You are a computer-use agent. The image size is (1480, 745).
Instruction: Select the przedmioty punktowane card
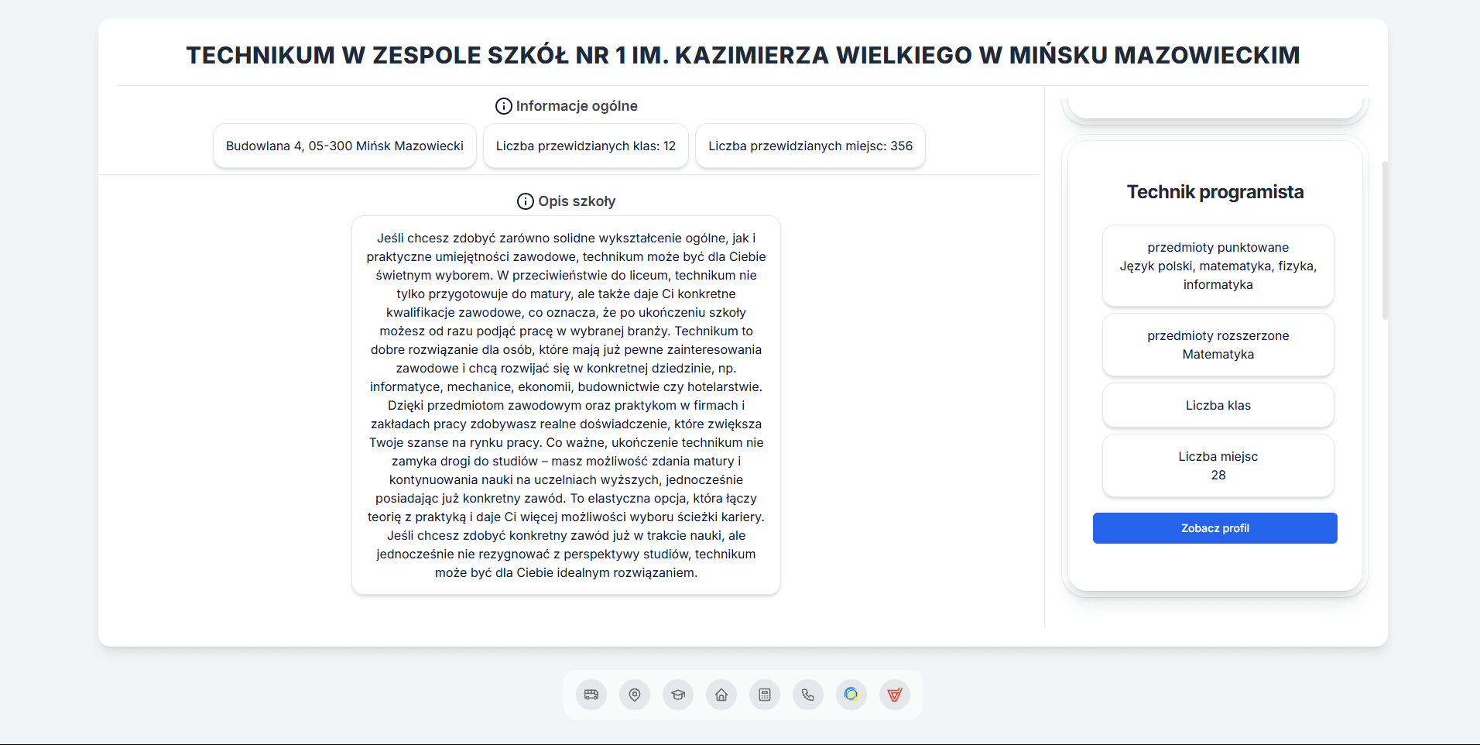(x=1218, y=266)
